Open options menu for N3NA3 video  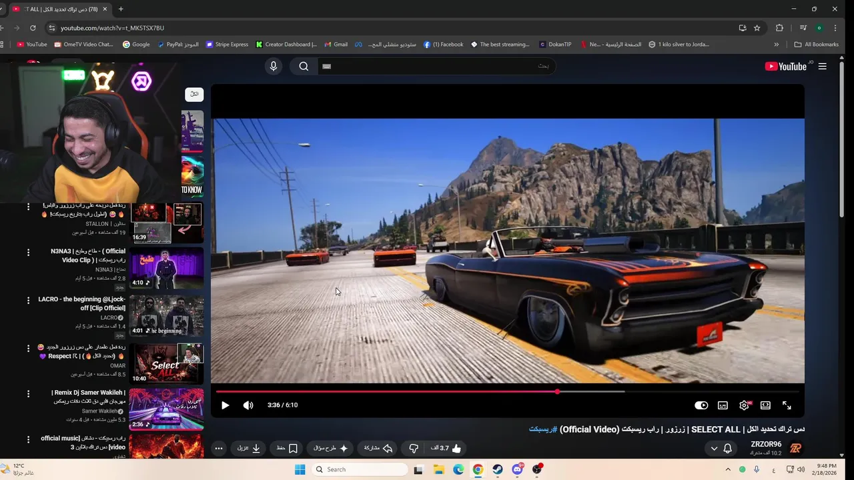click(x=28, y=253)
